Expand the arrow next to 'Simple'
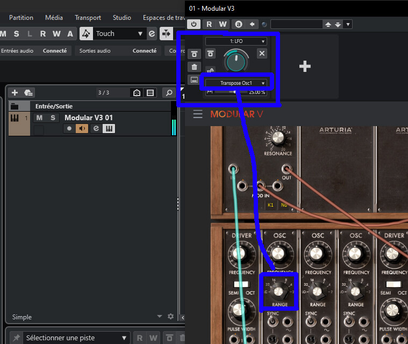The width and height of the screenshot is (408, 344). 160,316
